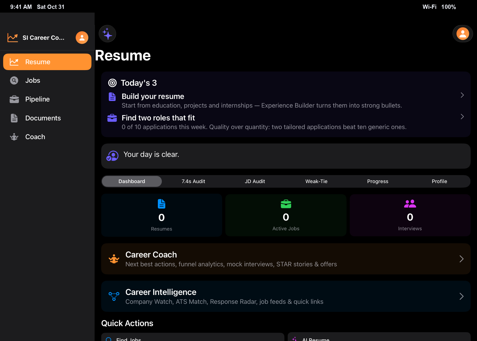Viewport: 477px width, 341px height.
Task: Go to Jobs in the sidebar
Action: click(47, 80)
